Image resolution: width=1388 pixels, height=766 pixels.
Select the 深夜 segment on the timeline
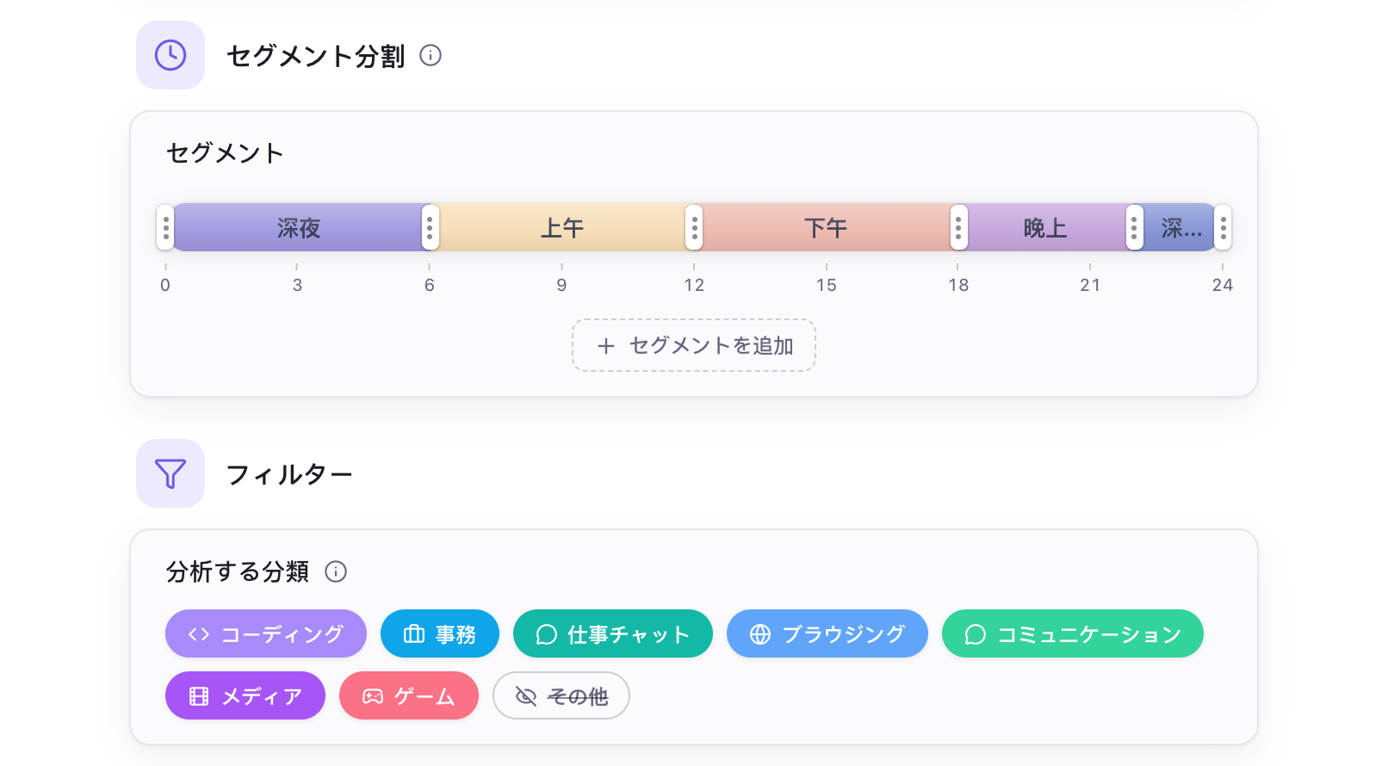click(x=298, y=227)
